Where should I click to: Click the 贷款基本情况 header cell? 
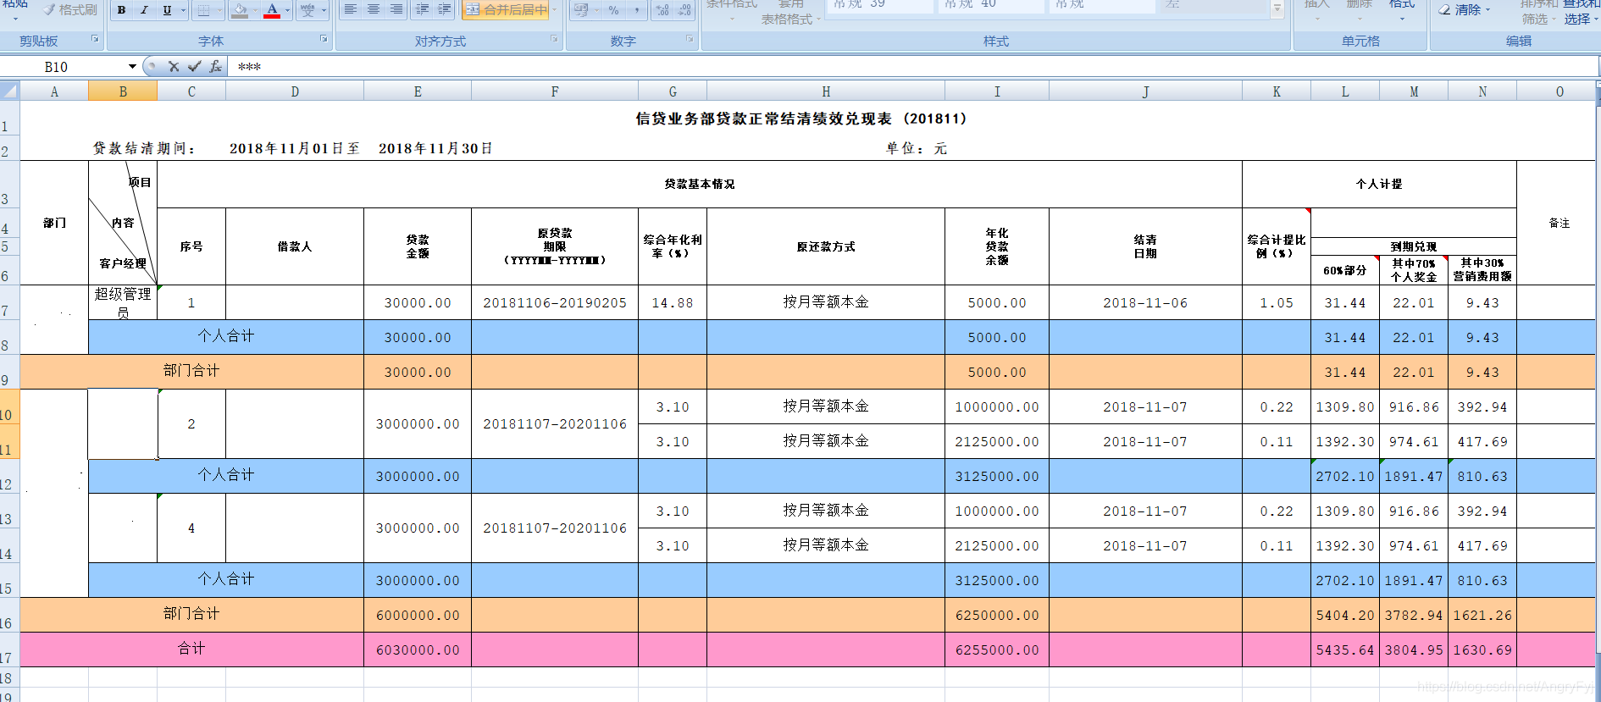click(700, 184)
